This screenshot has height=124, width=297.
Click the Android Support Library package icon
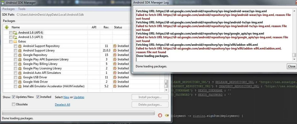coord(20,50)
